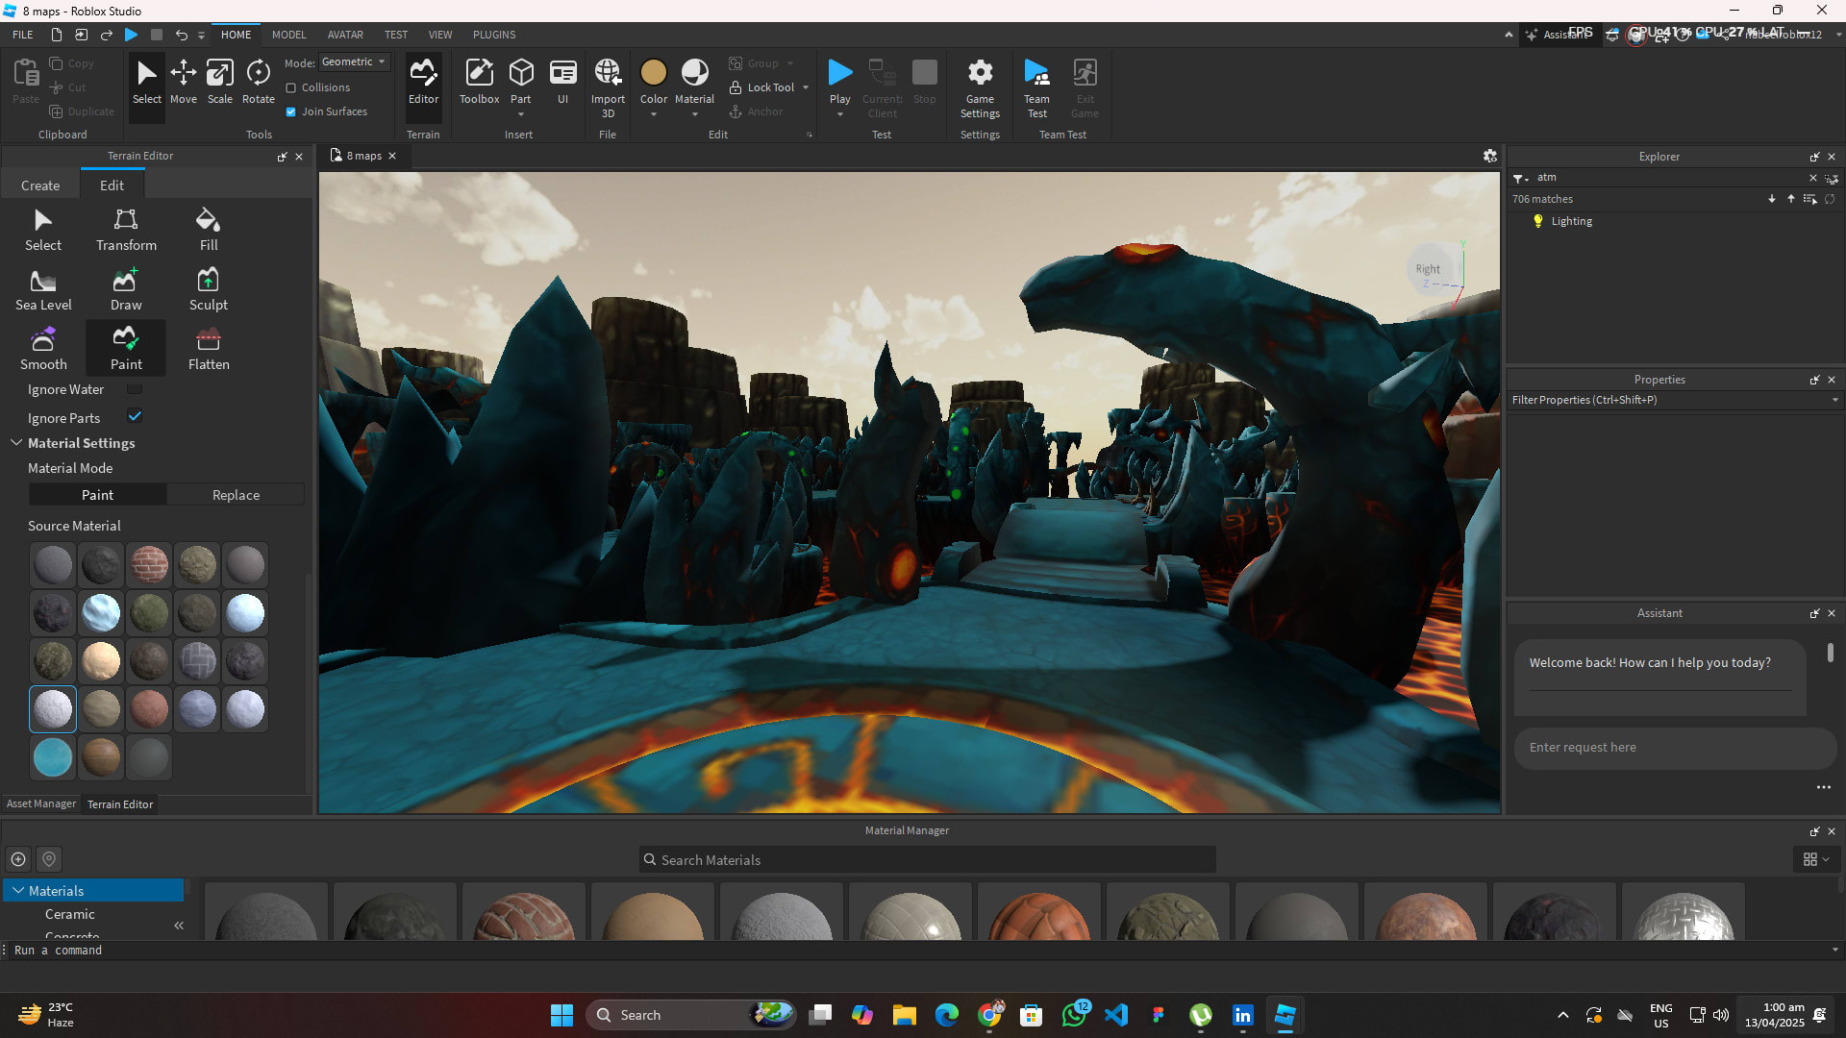Uncheck the Join Surfaces checkbox
Viewport: 1846px width, 1038px height.
click(x=291, y=111)
